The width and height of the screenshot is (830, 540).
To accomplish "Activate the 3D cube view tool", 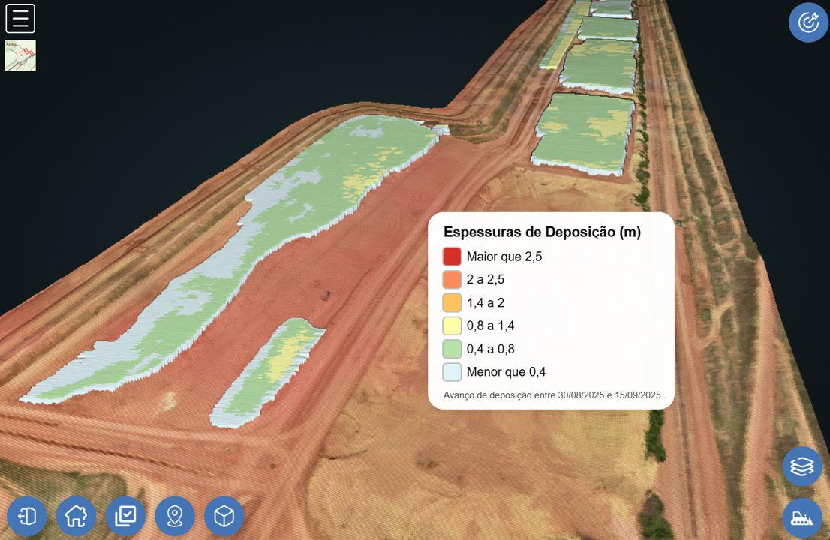I will [x=224, y=516].
